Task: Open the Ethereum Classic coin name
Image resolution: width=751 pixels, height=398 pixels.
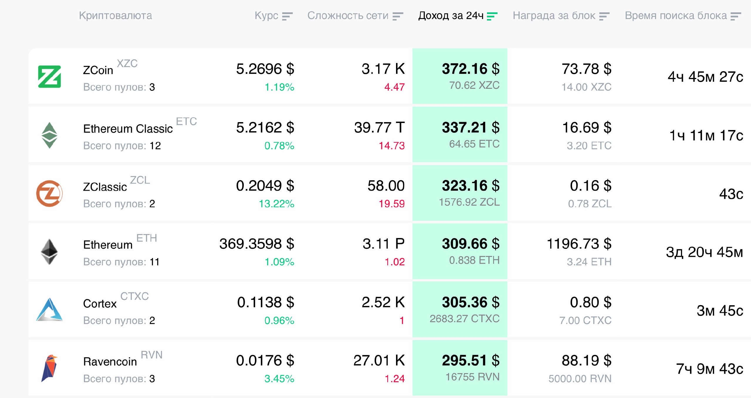Action: (x=128, y=129)
